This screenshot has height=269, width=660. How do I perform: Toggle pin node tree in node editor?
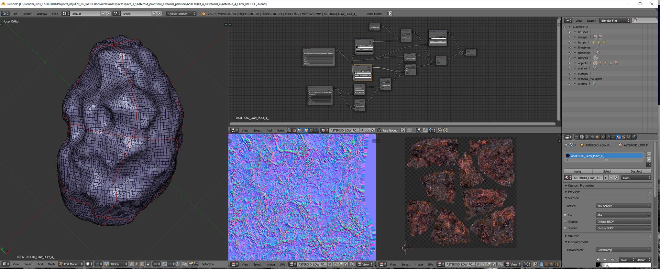pos(403,130)
